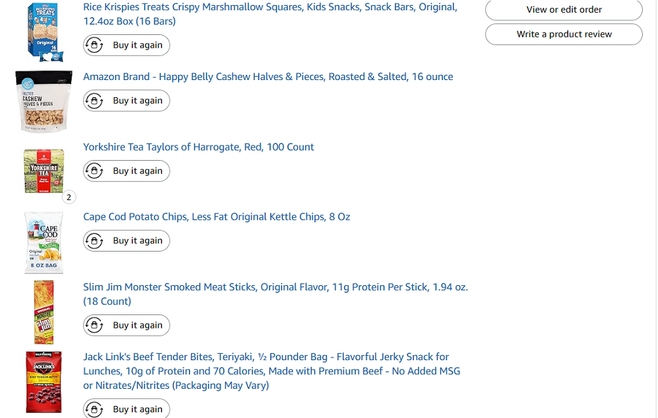Screen dimensions: 658x418
Task: Click reorder icon beside Jack Link's Bites
Action: [x=95, y=408]
